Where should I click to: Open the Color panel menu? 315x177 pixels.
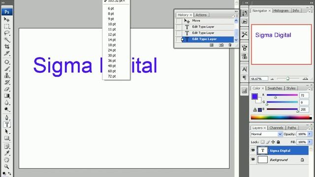click(311, 89)
